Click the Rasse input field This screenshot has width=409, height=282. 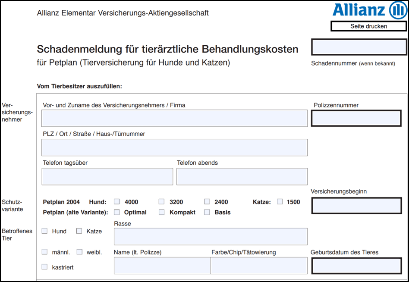211,237
